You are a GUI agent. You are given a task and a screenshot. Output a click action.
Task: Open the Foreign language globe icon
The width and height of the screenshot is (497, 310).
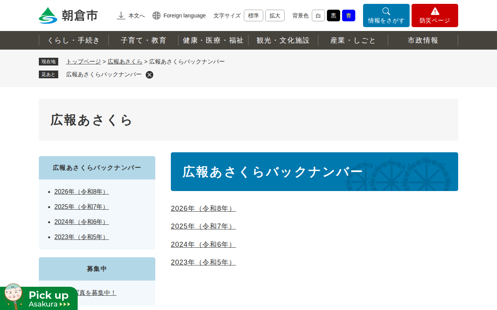[156, 15]
